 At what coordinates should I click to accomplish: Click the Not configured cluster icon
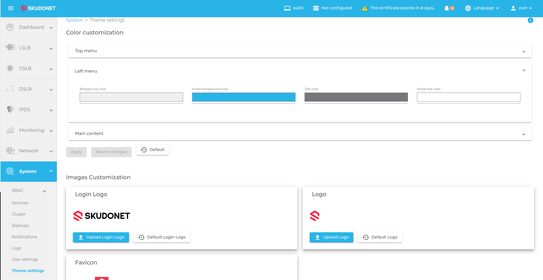[316, 8]
